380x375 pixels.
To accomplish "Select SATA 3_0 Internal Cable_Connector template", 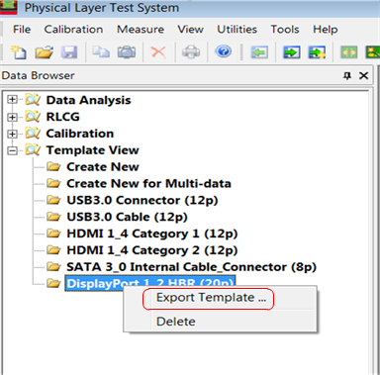I will coord(191,267).
